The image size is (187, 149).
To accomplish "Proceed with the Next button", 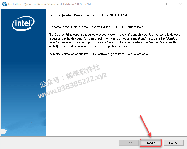I will coord(151,143).
